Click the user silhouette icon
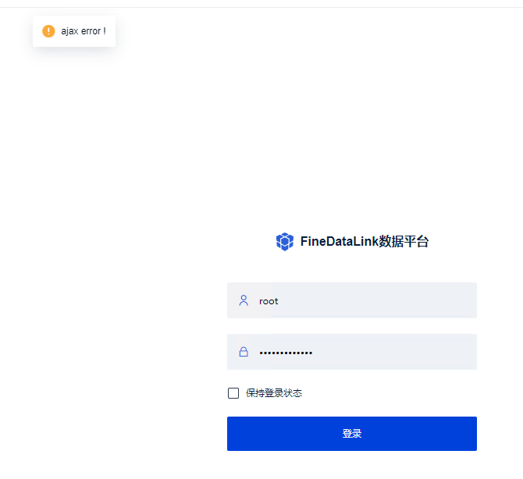Viewport: 523px width, 479px height. click(244, 300)
